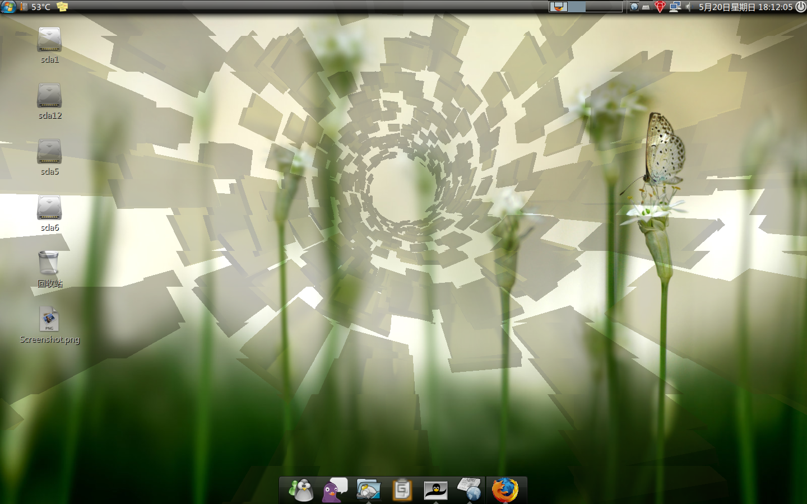Select the sda5 drive icon

[49, 152]
